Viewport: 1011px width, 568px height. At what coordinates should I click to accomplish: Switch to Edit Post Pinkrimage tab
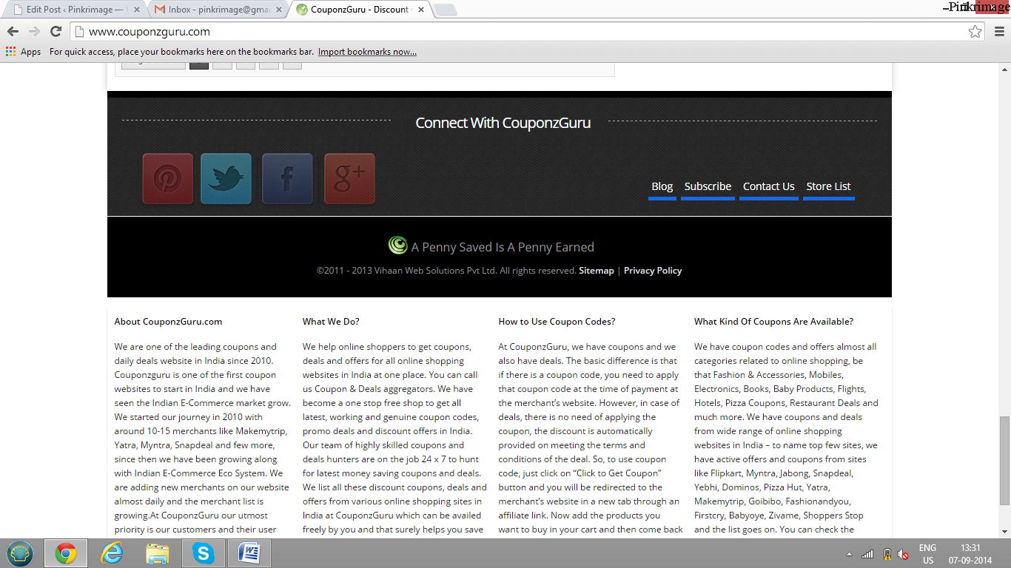pos(75,10)
